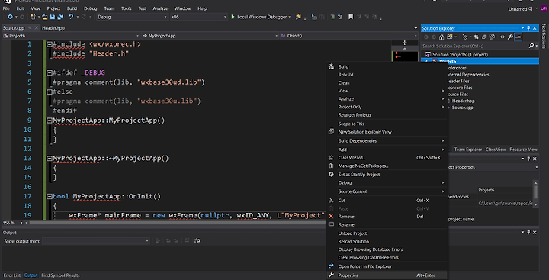This screenshot has width=549, height=280.
Task: Open the File menu
Action: [6, 8]
